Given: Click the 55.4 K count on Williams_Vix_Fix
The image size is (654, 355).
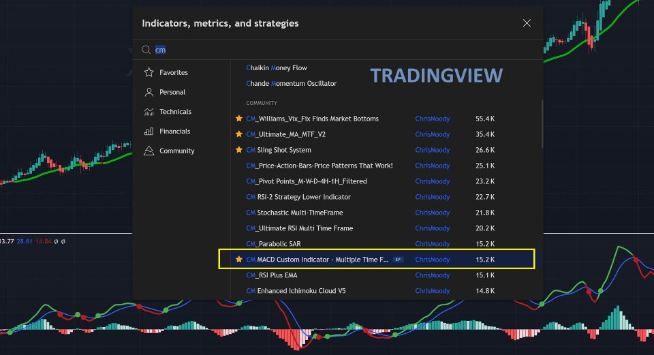Looking at the screenshot, I should tap(485, 119).
